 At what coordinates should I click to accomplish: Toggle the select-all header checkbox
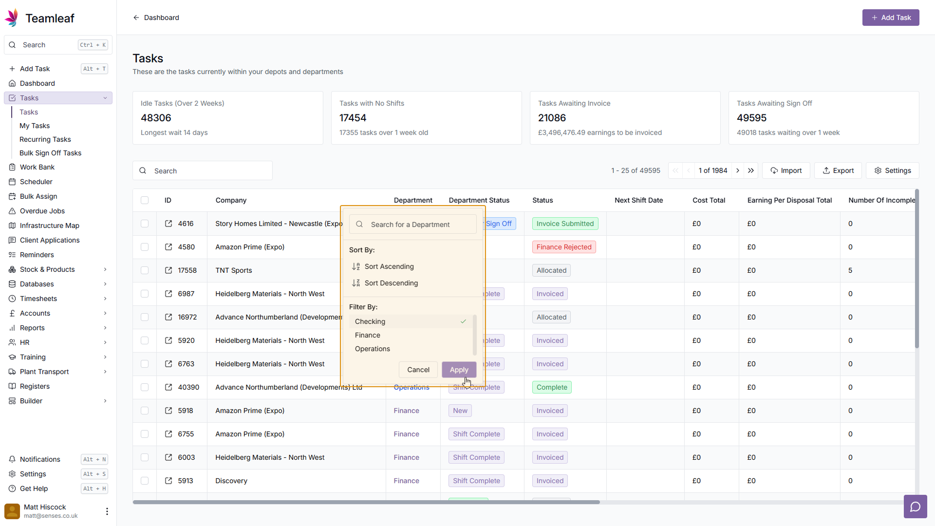145,200
